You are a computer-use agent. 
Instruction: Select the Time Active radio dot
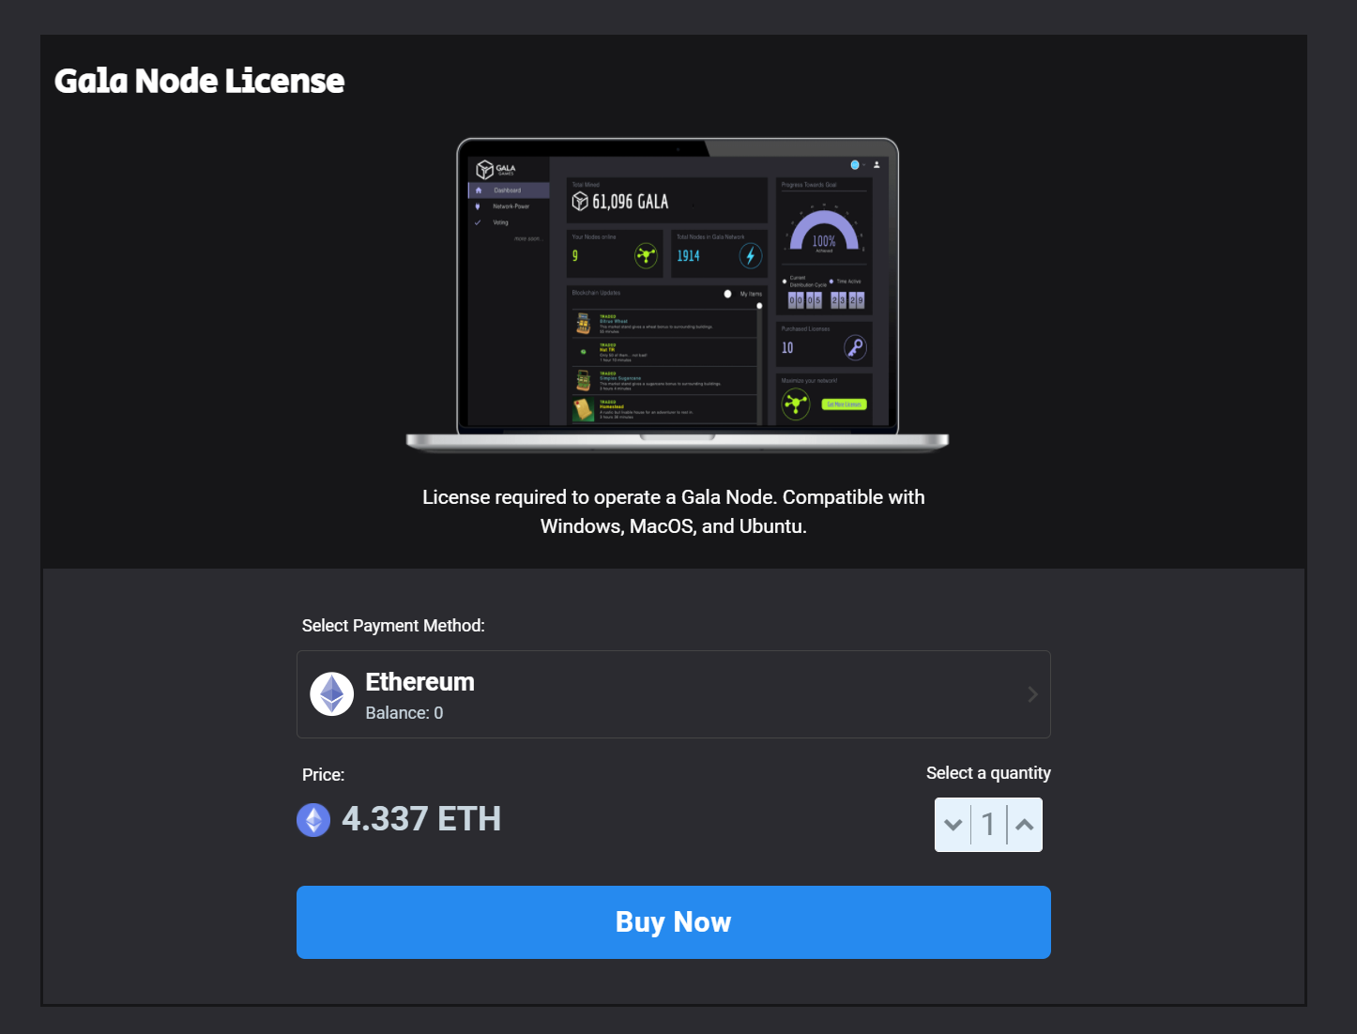[831, 281]
